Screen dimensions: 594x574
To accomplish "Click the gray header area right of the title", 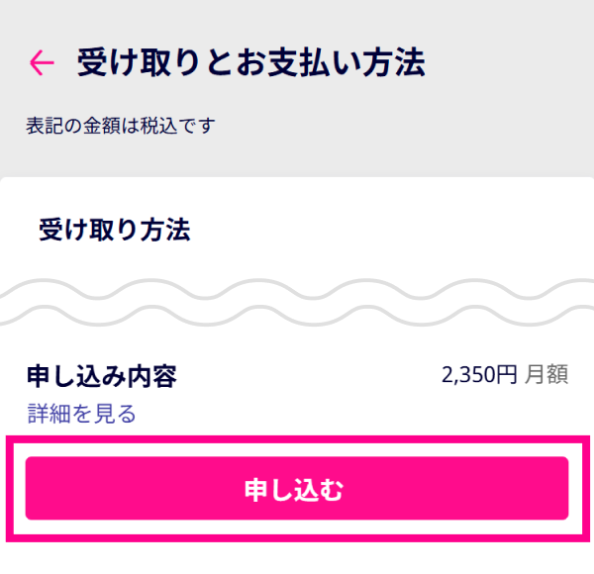I will click(x=505, y=63).
